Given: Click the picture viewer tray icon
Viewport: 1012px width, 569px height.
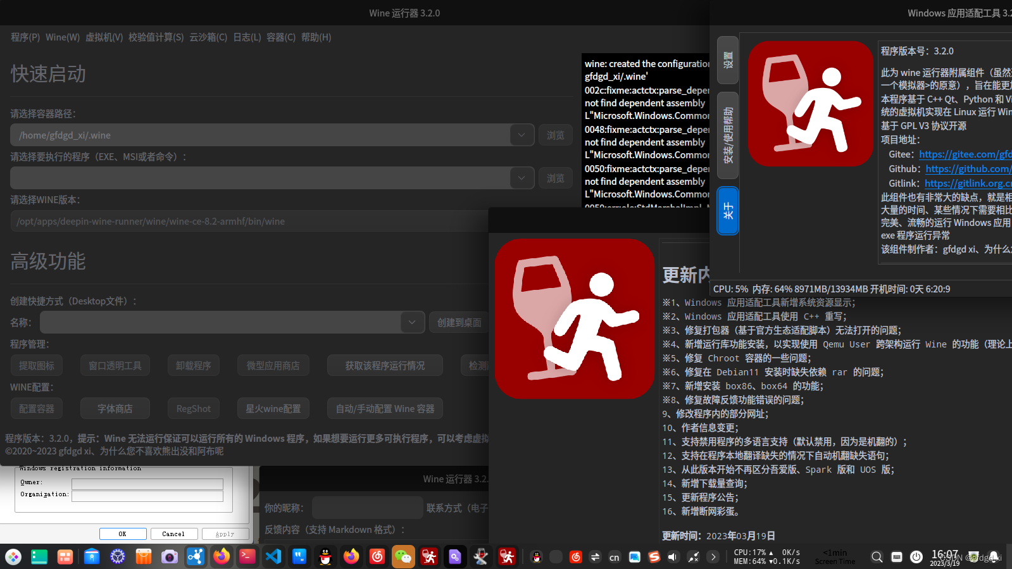Looking at the screenshot, I should tap(634, 557).
